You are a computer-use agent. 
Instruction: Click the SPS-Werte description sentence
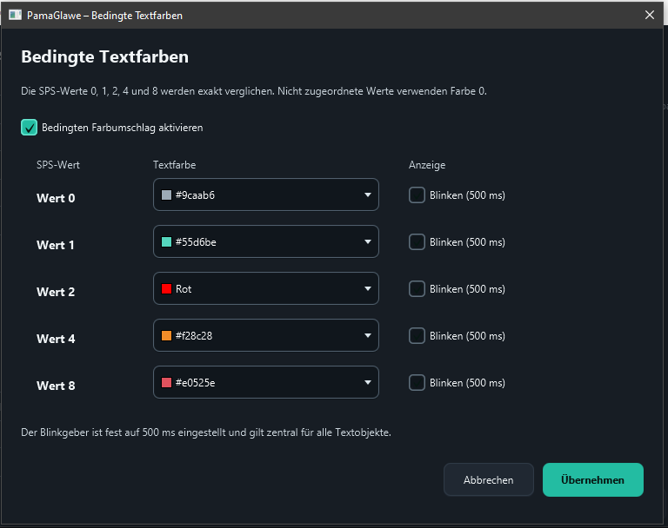click(x=253, y=91)
